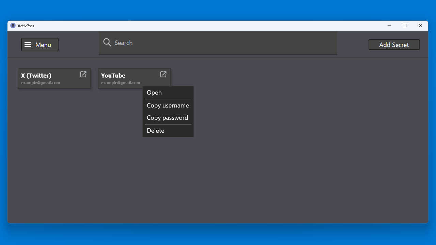This screenshot has height=245, width=436.
Task: Select the X (Twitter) secret card title
Action: [x=36, y=76]
